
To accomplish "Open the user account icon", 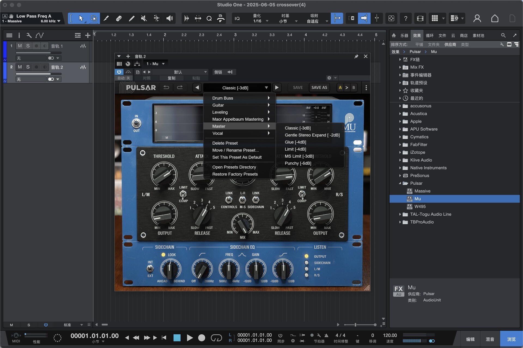I will tap(477, 18).
